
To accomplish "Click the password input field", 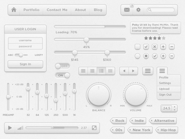I will coord(25,46).
